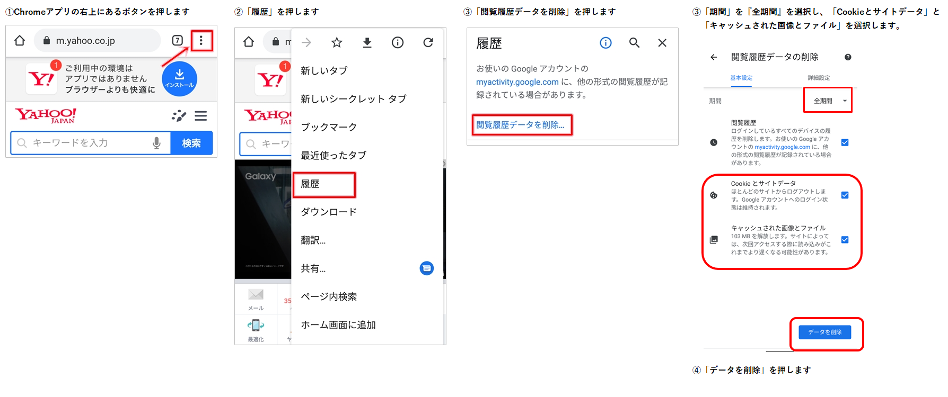This screenshot has width=948, height=397.
Task: Tap the blue install download icon
Action: (x=179, y=79)
